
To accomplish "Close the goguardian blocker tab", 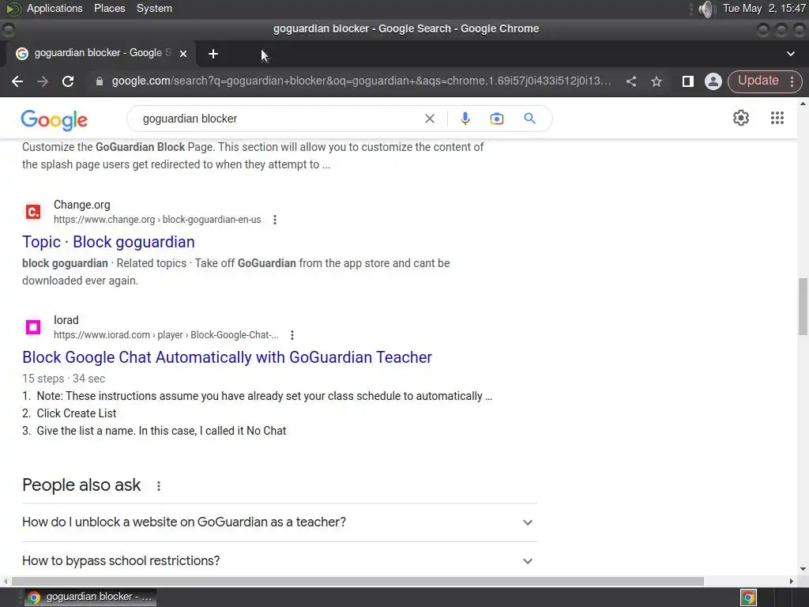I will pyautogui.click(x=183, y=54).
